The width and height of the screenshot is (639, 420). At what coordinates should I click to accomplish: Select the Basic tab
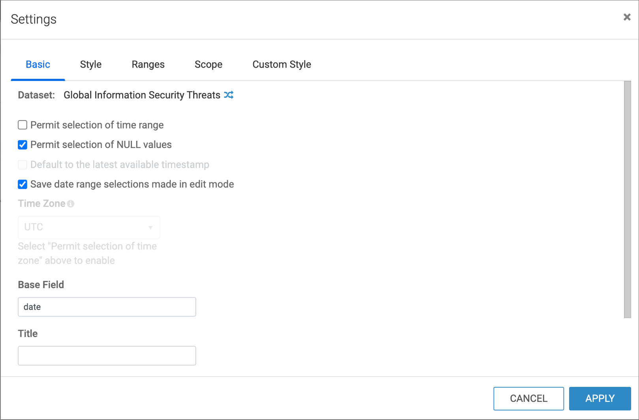(x=38, y=64)
